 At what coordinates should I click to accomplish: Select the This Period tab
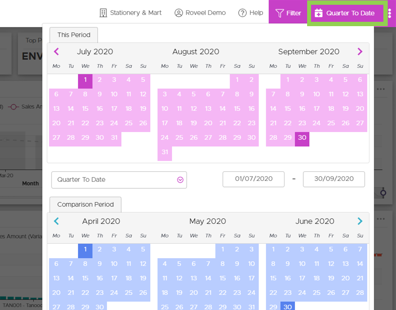coord(74,35)
